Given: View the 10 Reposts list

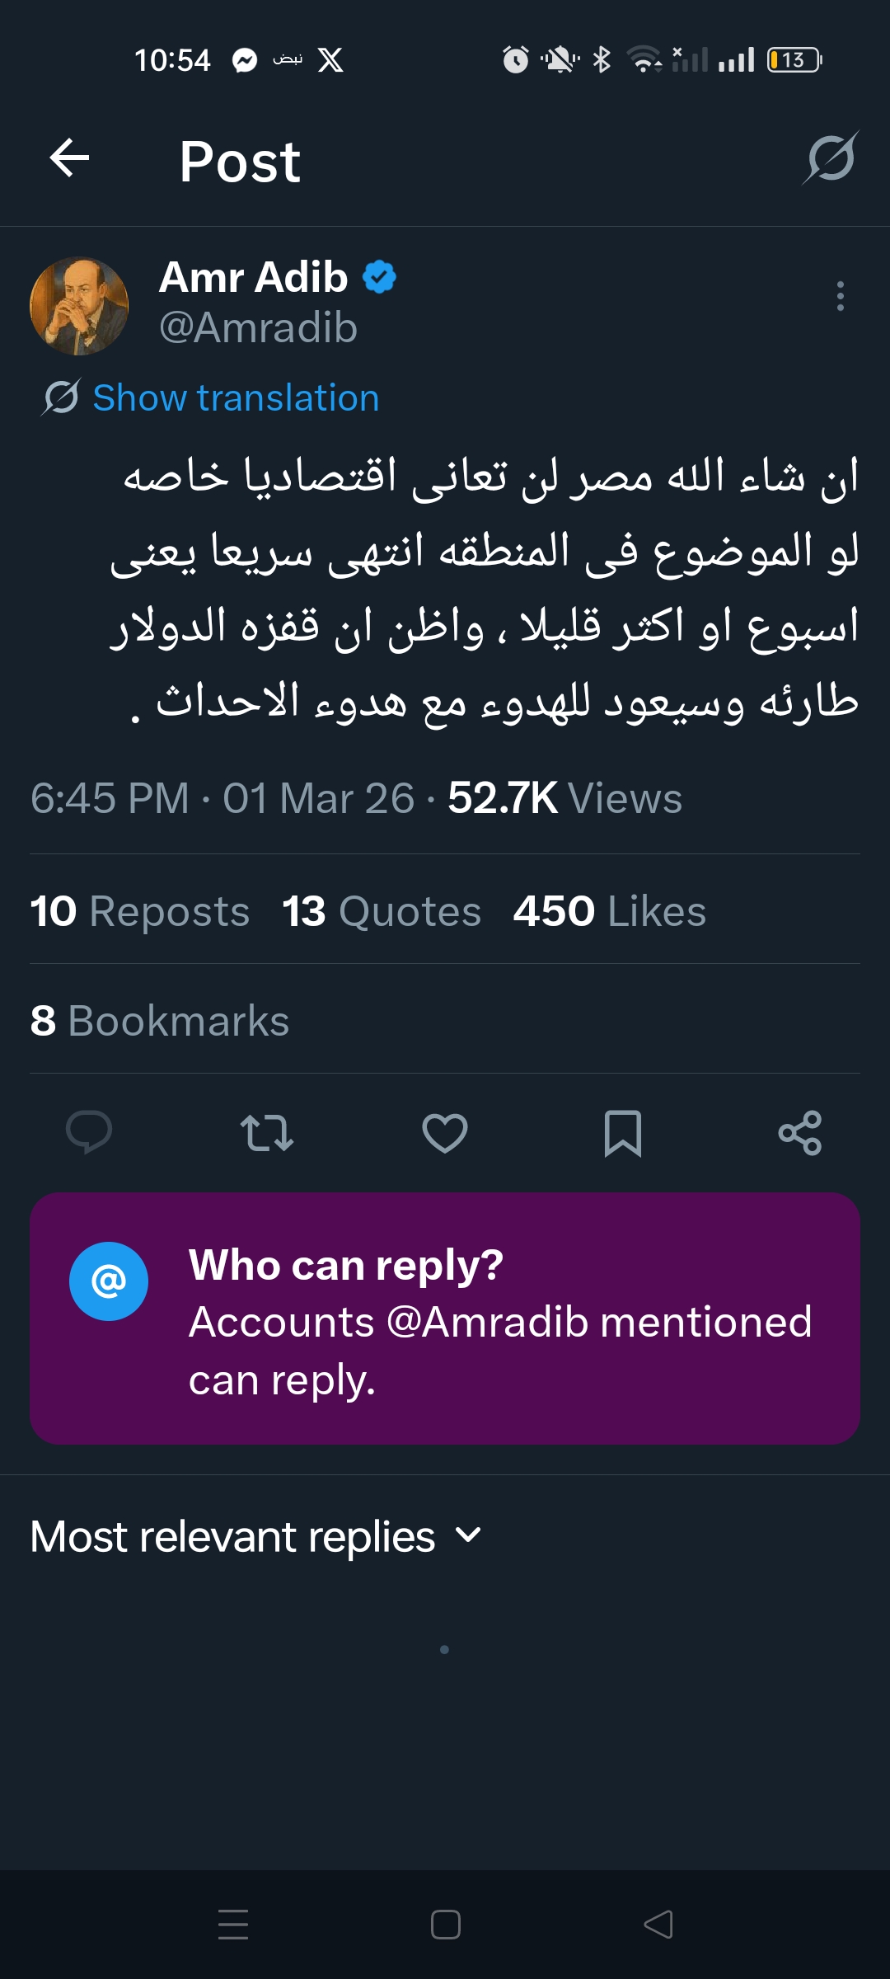Looking at the screenshot, I should pos(140,911).
